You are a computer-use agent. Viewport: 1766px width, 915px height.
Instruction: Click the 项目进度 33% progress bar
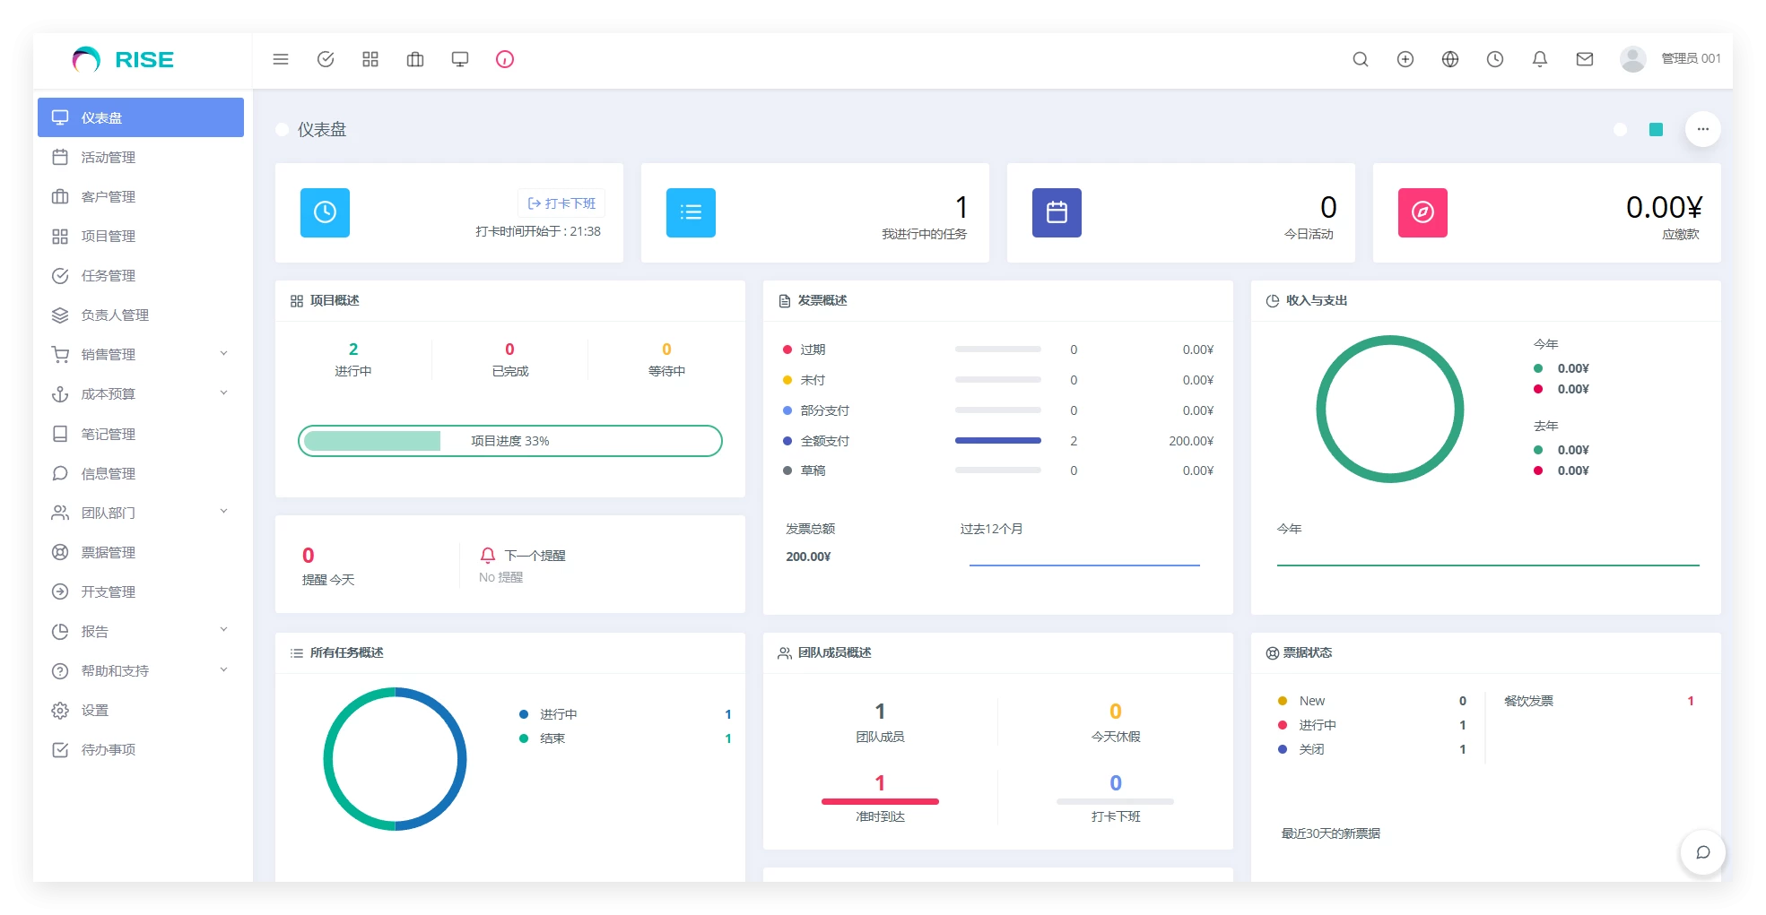[x=509, y=441]
